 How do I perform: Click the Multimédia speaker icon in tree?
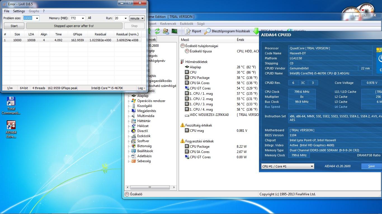[133, 116]
